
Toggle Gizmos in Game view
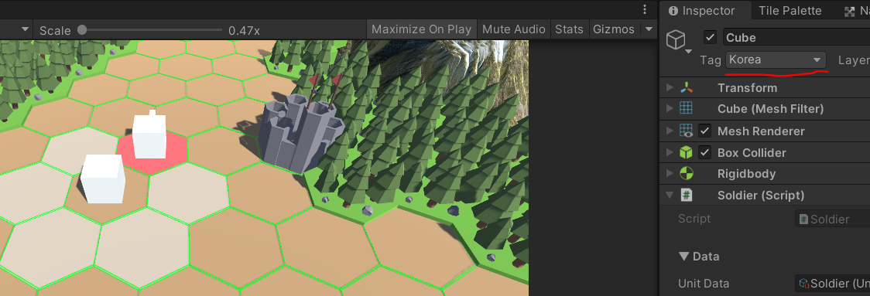click(613, 29)
